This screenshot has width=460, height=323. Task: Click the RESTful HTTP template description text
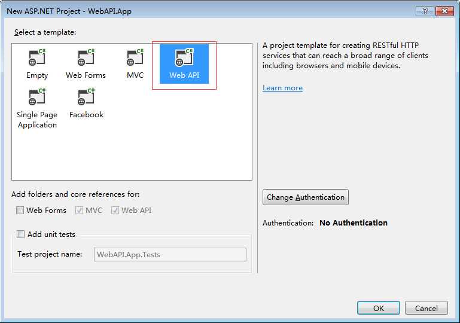click(345, 56)
